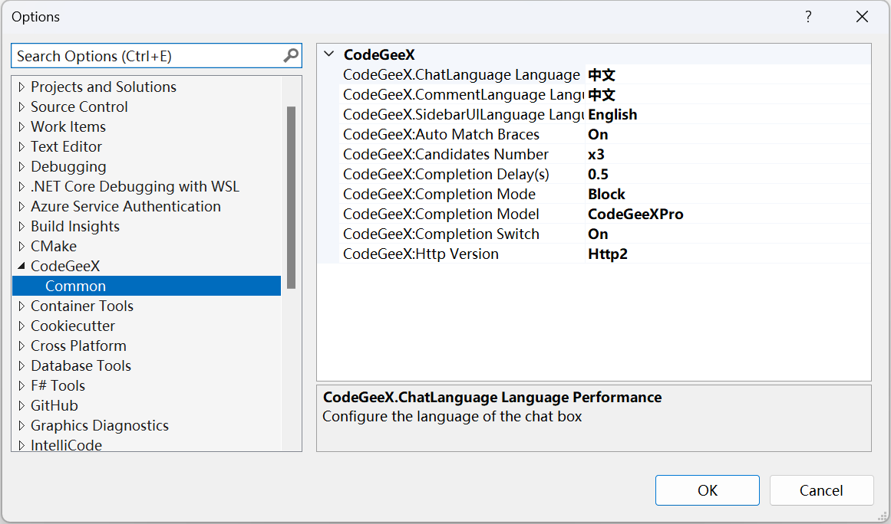The width and height of the screenshot is (891, 524).
Task: Expand the Work Items node
Action: click(21, 126)
